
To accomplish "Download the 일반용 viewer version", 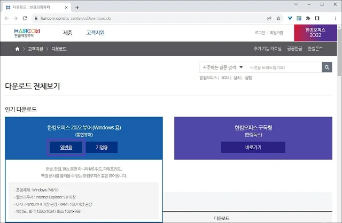I will pos(66,147).
